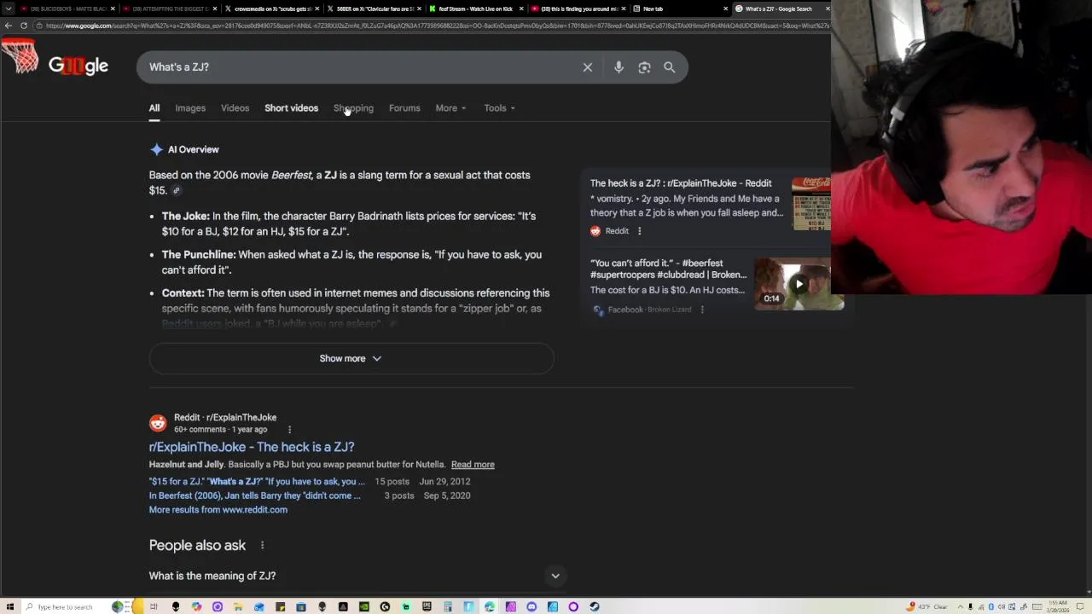Viewport: 1092px width, 614px height.
Task: Open Steam from the taskbar
Action: [x=594, y=606]
